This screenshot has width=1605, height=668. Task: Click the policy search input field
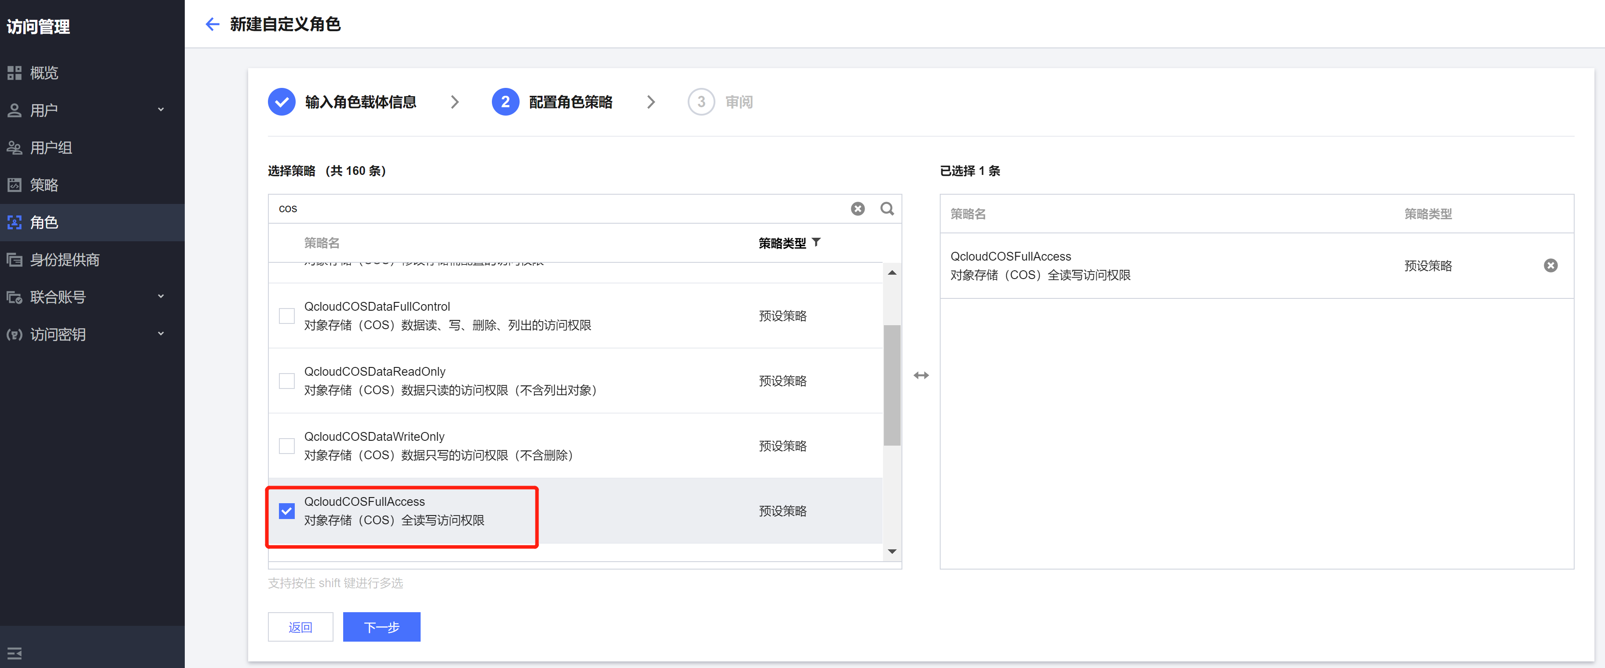click(561, 209)
